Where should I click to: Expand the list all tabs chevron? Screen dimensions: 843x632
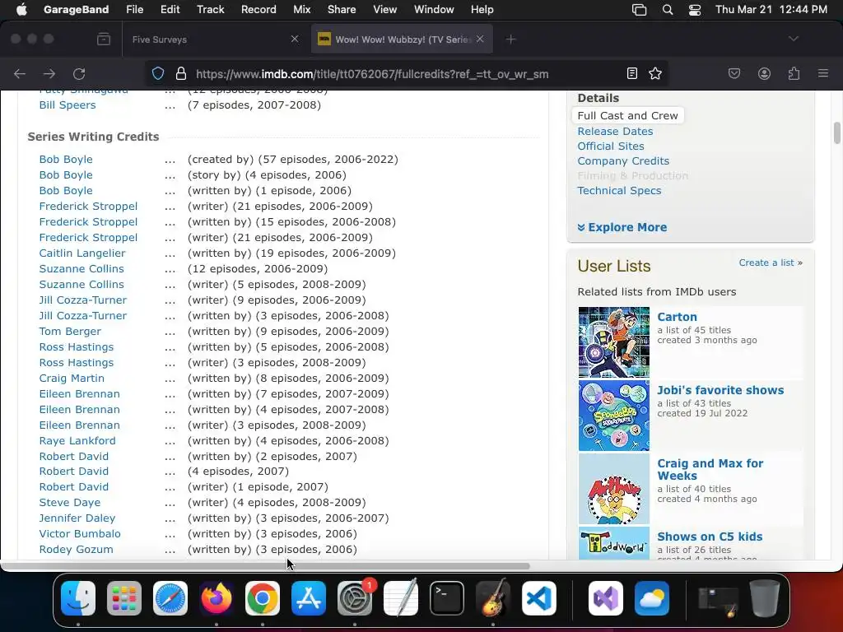[794, 39]
